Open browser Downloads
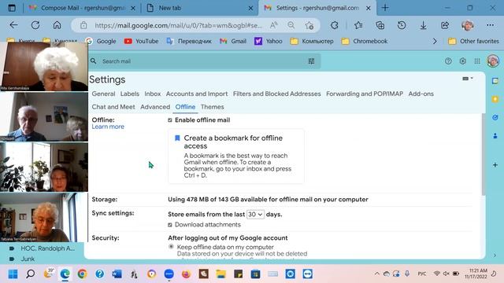504x283 pixels. (424, 25)
